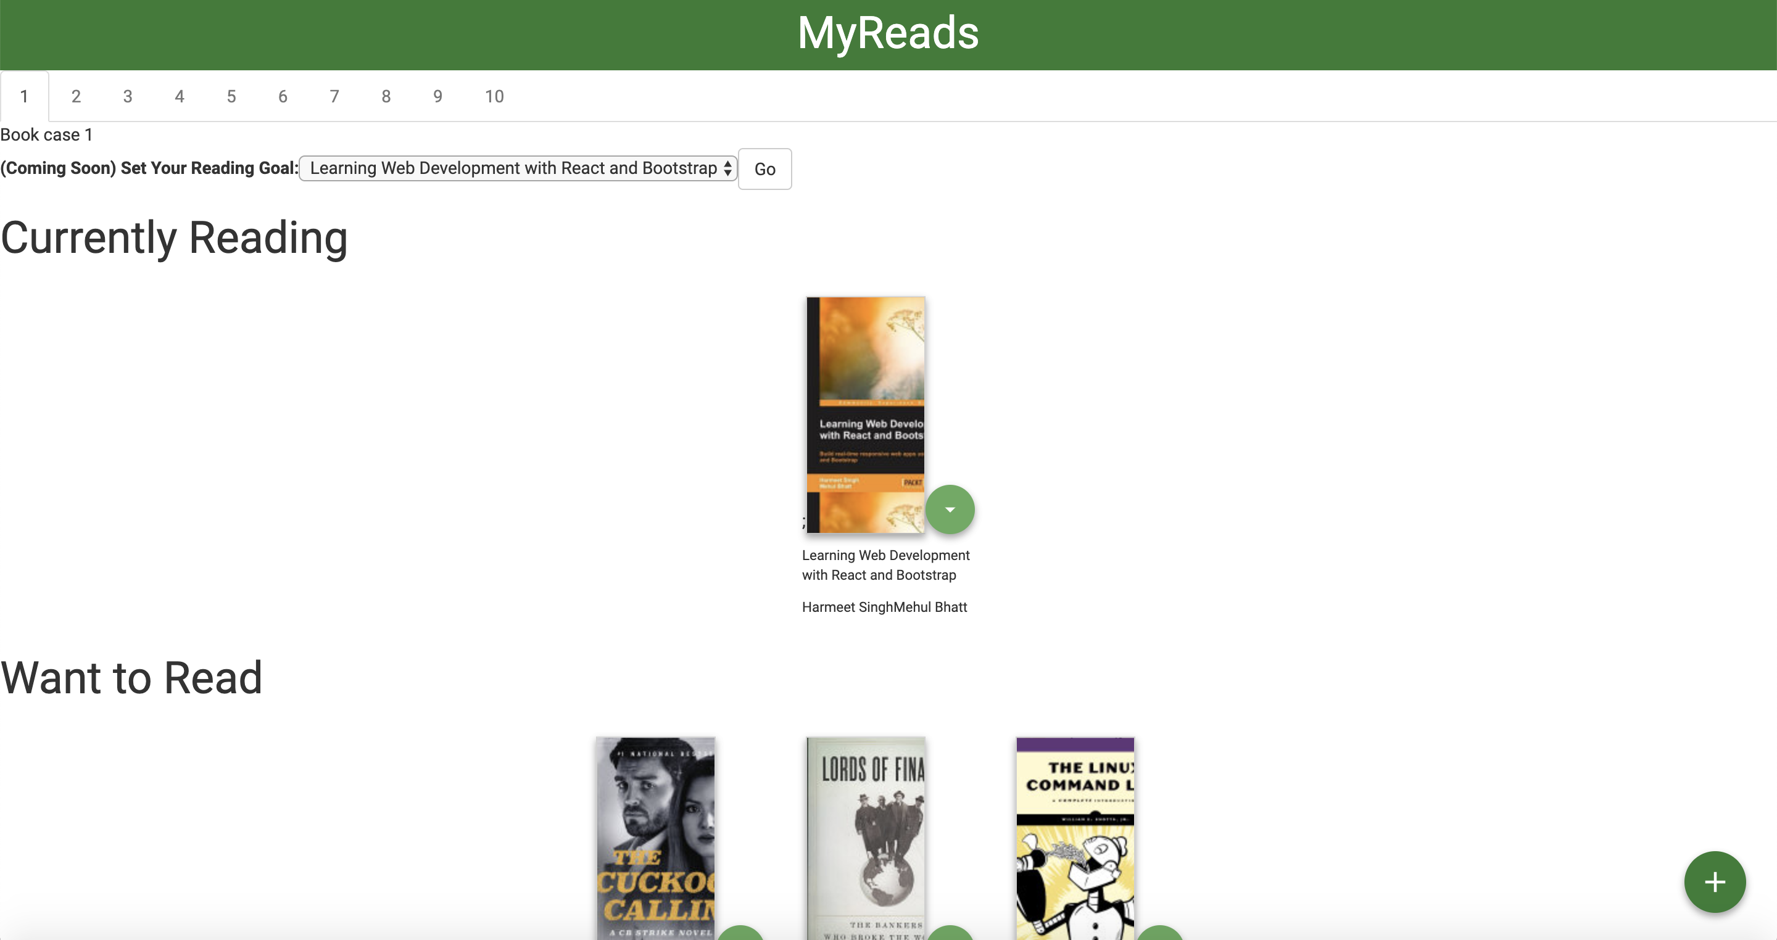Open book case tab 8
Viewport: 1777px width, 940px height.
[386, 97]
